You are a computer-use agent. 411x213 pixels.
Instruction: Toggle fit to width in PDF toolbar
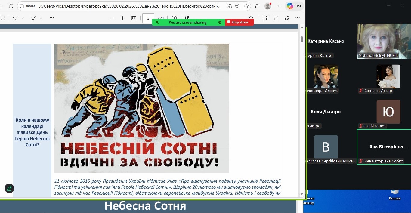134,18
